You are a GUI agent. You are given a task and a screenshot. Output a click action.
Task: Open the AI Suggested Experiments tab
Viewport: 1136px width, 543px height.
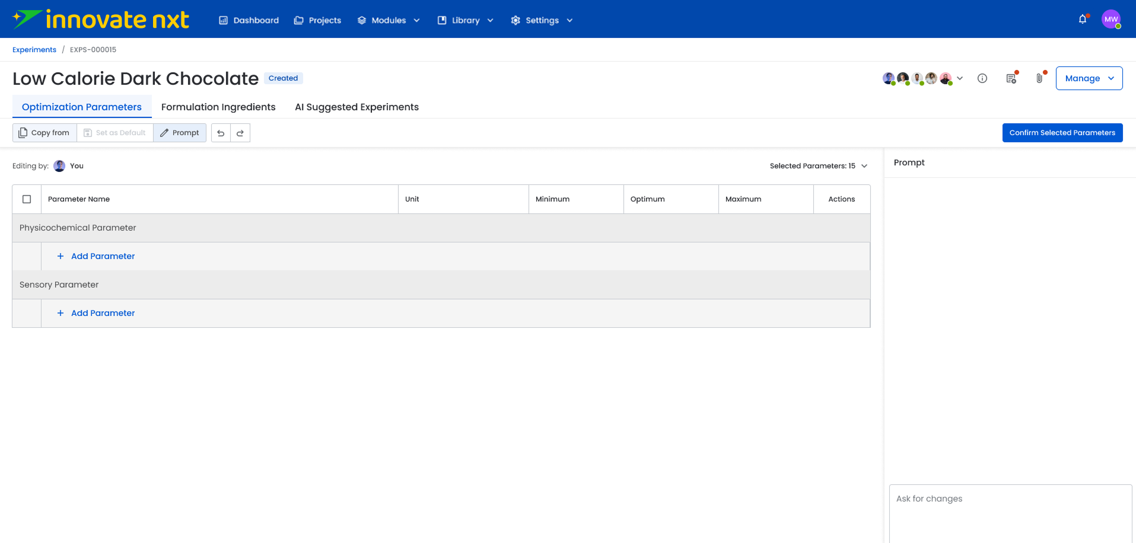coord(357,107)
